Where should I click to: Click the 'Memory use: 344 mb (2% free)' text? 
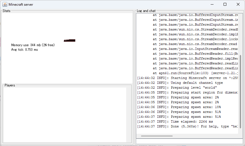point(33,45)
